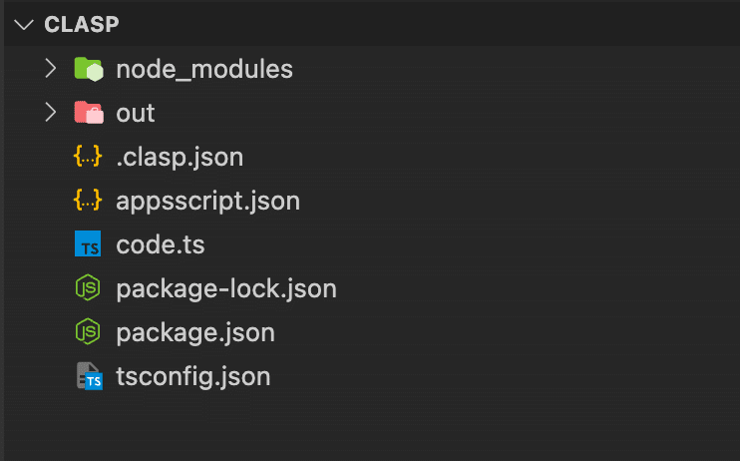This screenshot has height=461, width=740.
Task: Open the package.json file
Action: (195, 333)
